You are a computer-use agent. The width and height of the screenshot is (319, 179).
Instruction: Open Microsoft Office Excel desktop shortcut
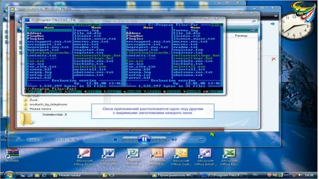229,157
